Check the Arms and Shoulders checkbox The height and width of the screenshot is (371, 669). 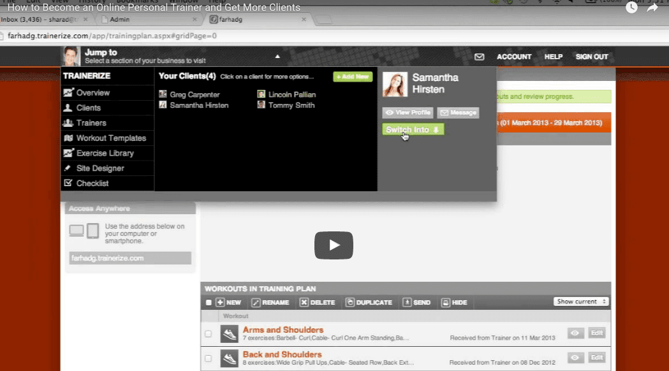(208, 334)
